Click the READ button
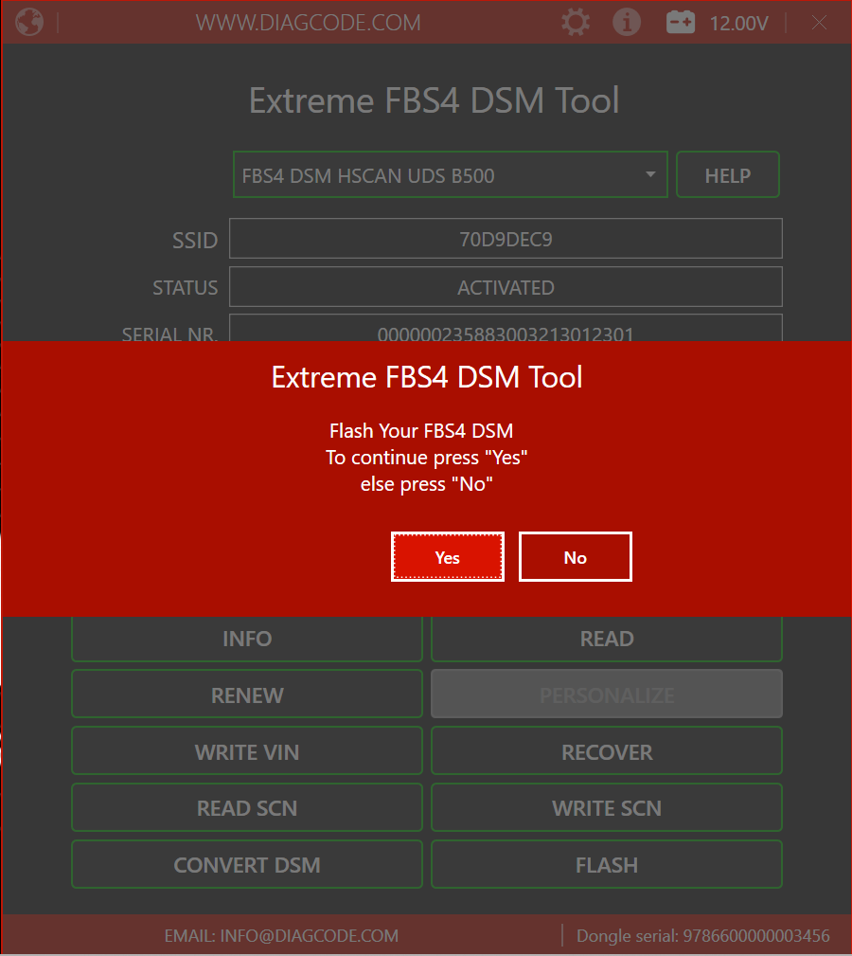 tap(607, 640)
